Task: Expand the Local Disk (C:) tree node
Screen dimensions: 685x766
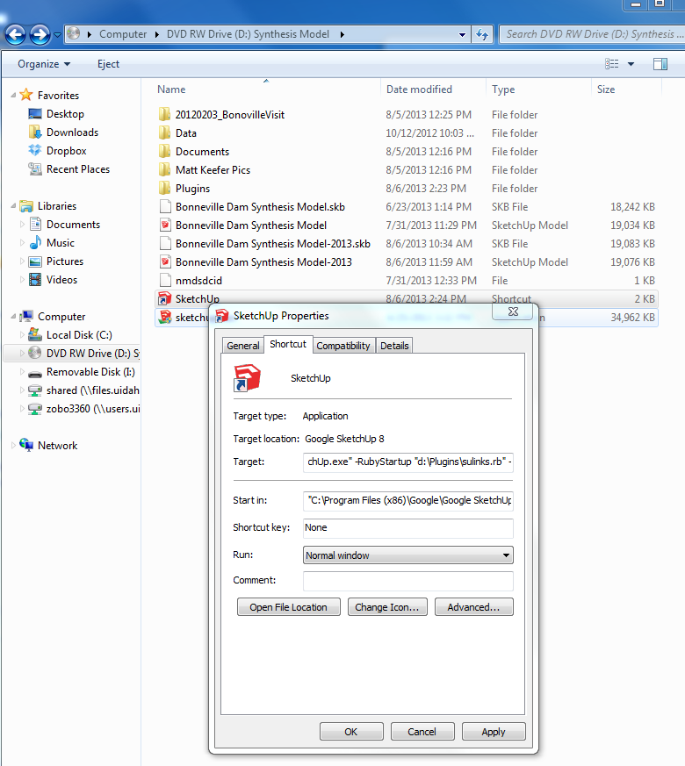Action: 23,335
